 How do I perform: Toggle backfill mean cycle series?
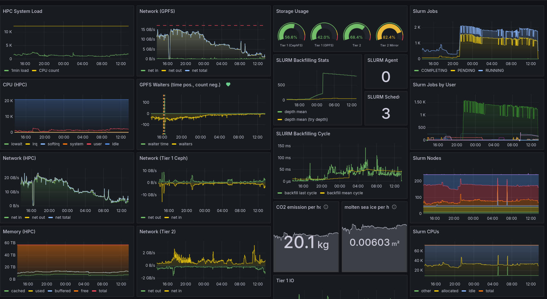coord(345,193)
